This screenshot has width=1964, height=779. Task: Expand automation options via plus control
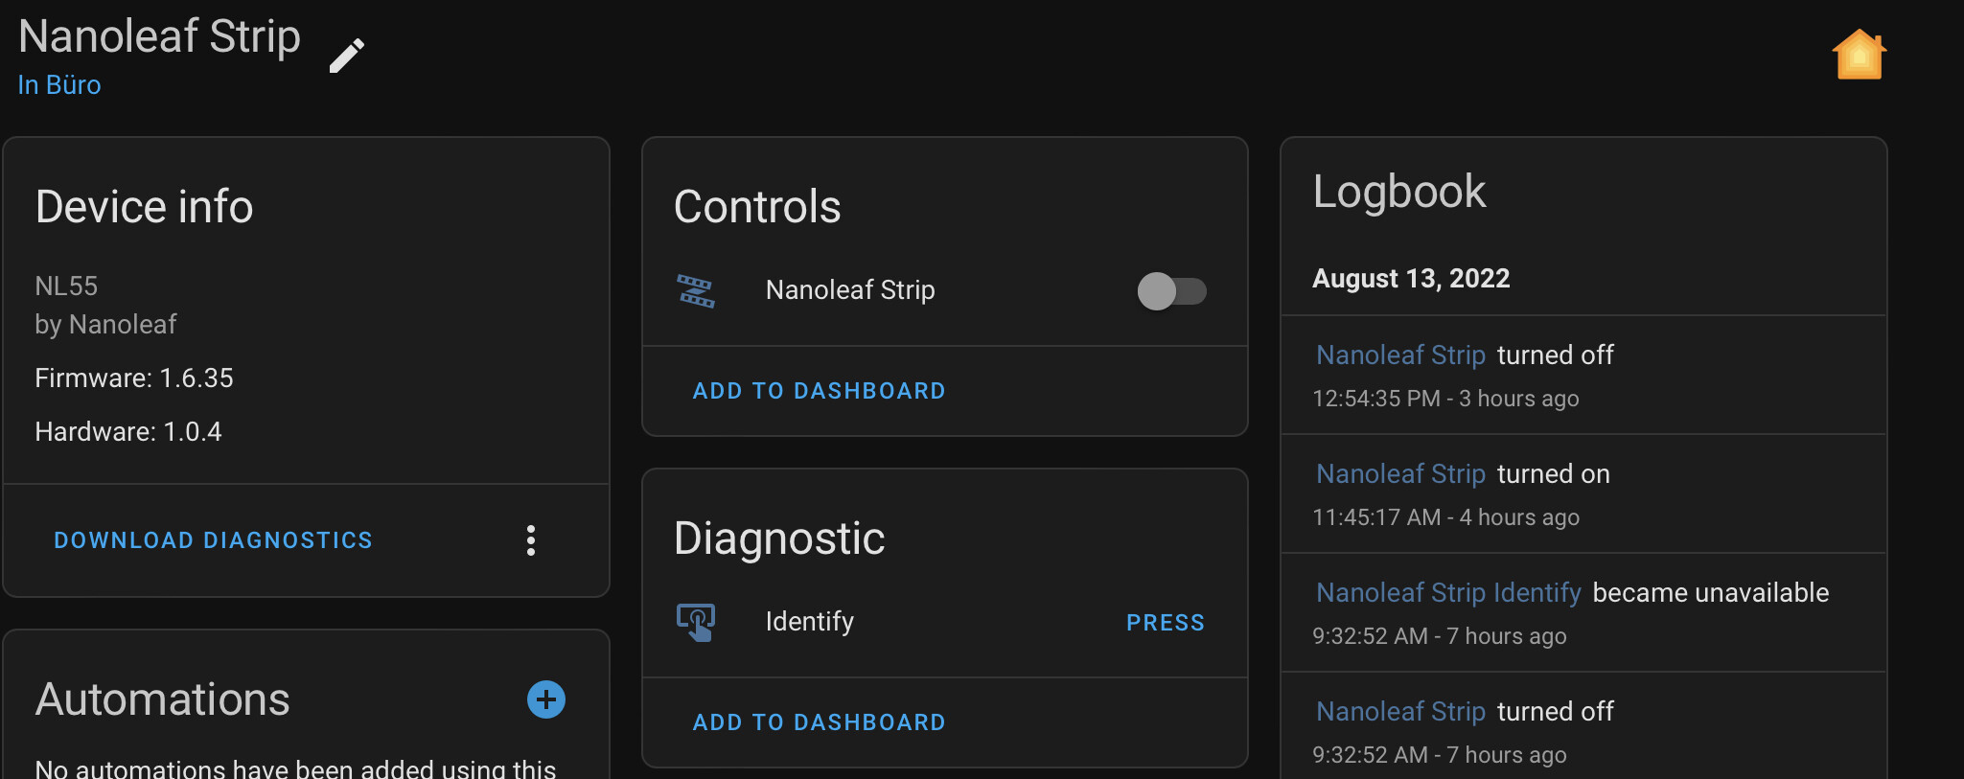coord(545,699)
